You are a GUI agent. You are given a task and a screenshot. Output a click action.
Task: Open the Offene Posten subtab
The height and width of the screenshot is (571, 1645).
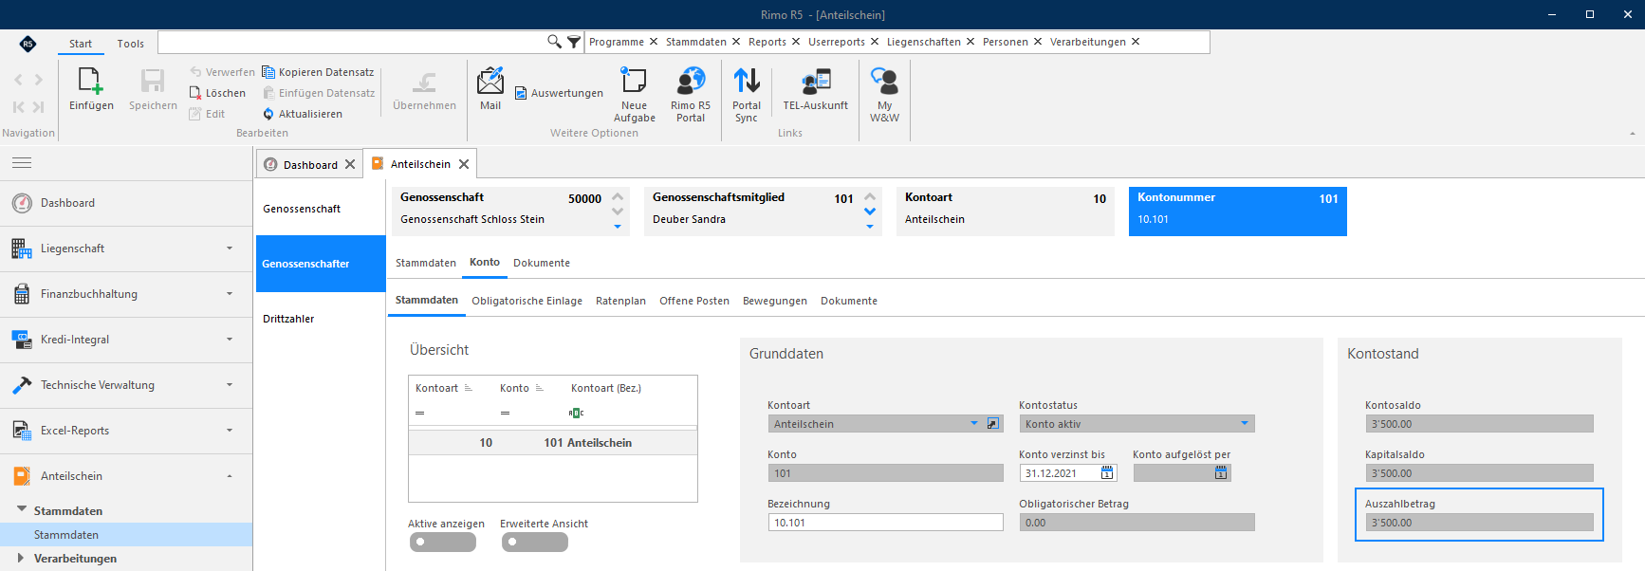click(x=694, y=301)
